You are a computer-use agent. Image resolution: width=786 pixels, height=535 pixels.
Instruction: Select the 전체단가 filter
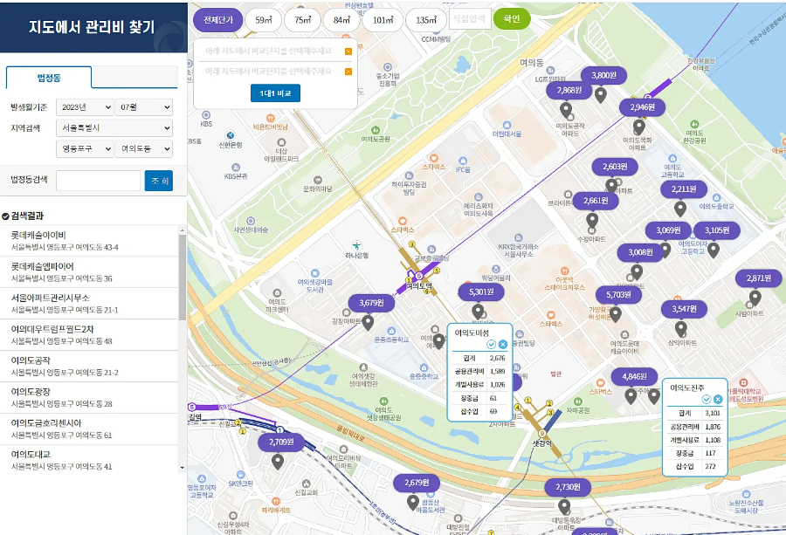click(x=218, y=20)
